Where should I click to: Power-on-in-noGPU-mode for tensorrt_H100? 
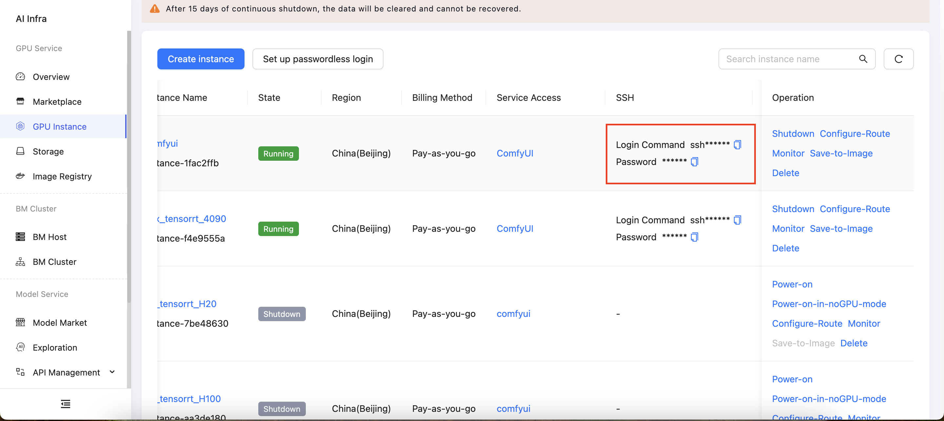tap(829, 399)
